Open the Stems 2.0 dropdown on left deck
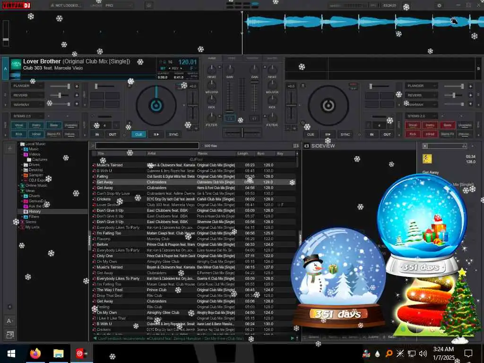Image resolution: width=484 pixels, height=363 pixels. click(x=27, y=116)
